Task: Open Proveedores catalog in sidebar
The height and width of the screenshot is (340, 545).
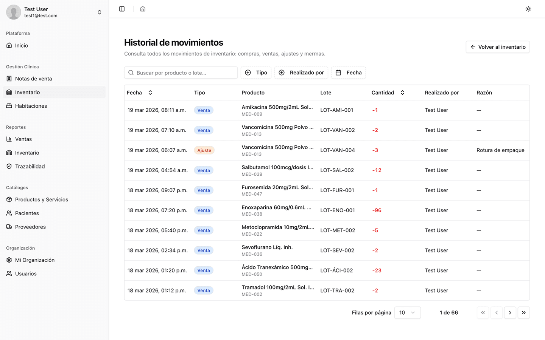Action: 30,227
